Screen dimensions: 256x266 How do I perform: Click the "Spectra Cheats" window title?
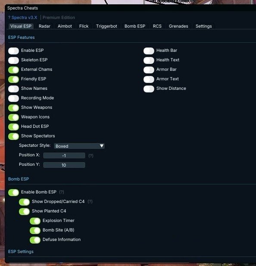tap(22, 8)
